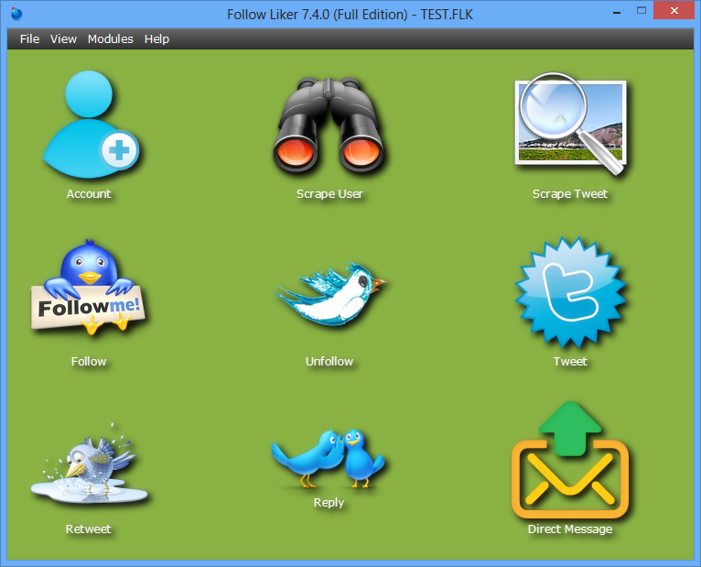Click the Scrape Tweet label
Screen dimensions: 701x567
point(570,194)
